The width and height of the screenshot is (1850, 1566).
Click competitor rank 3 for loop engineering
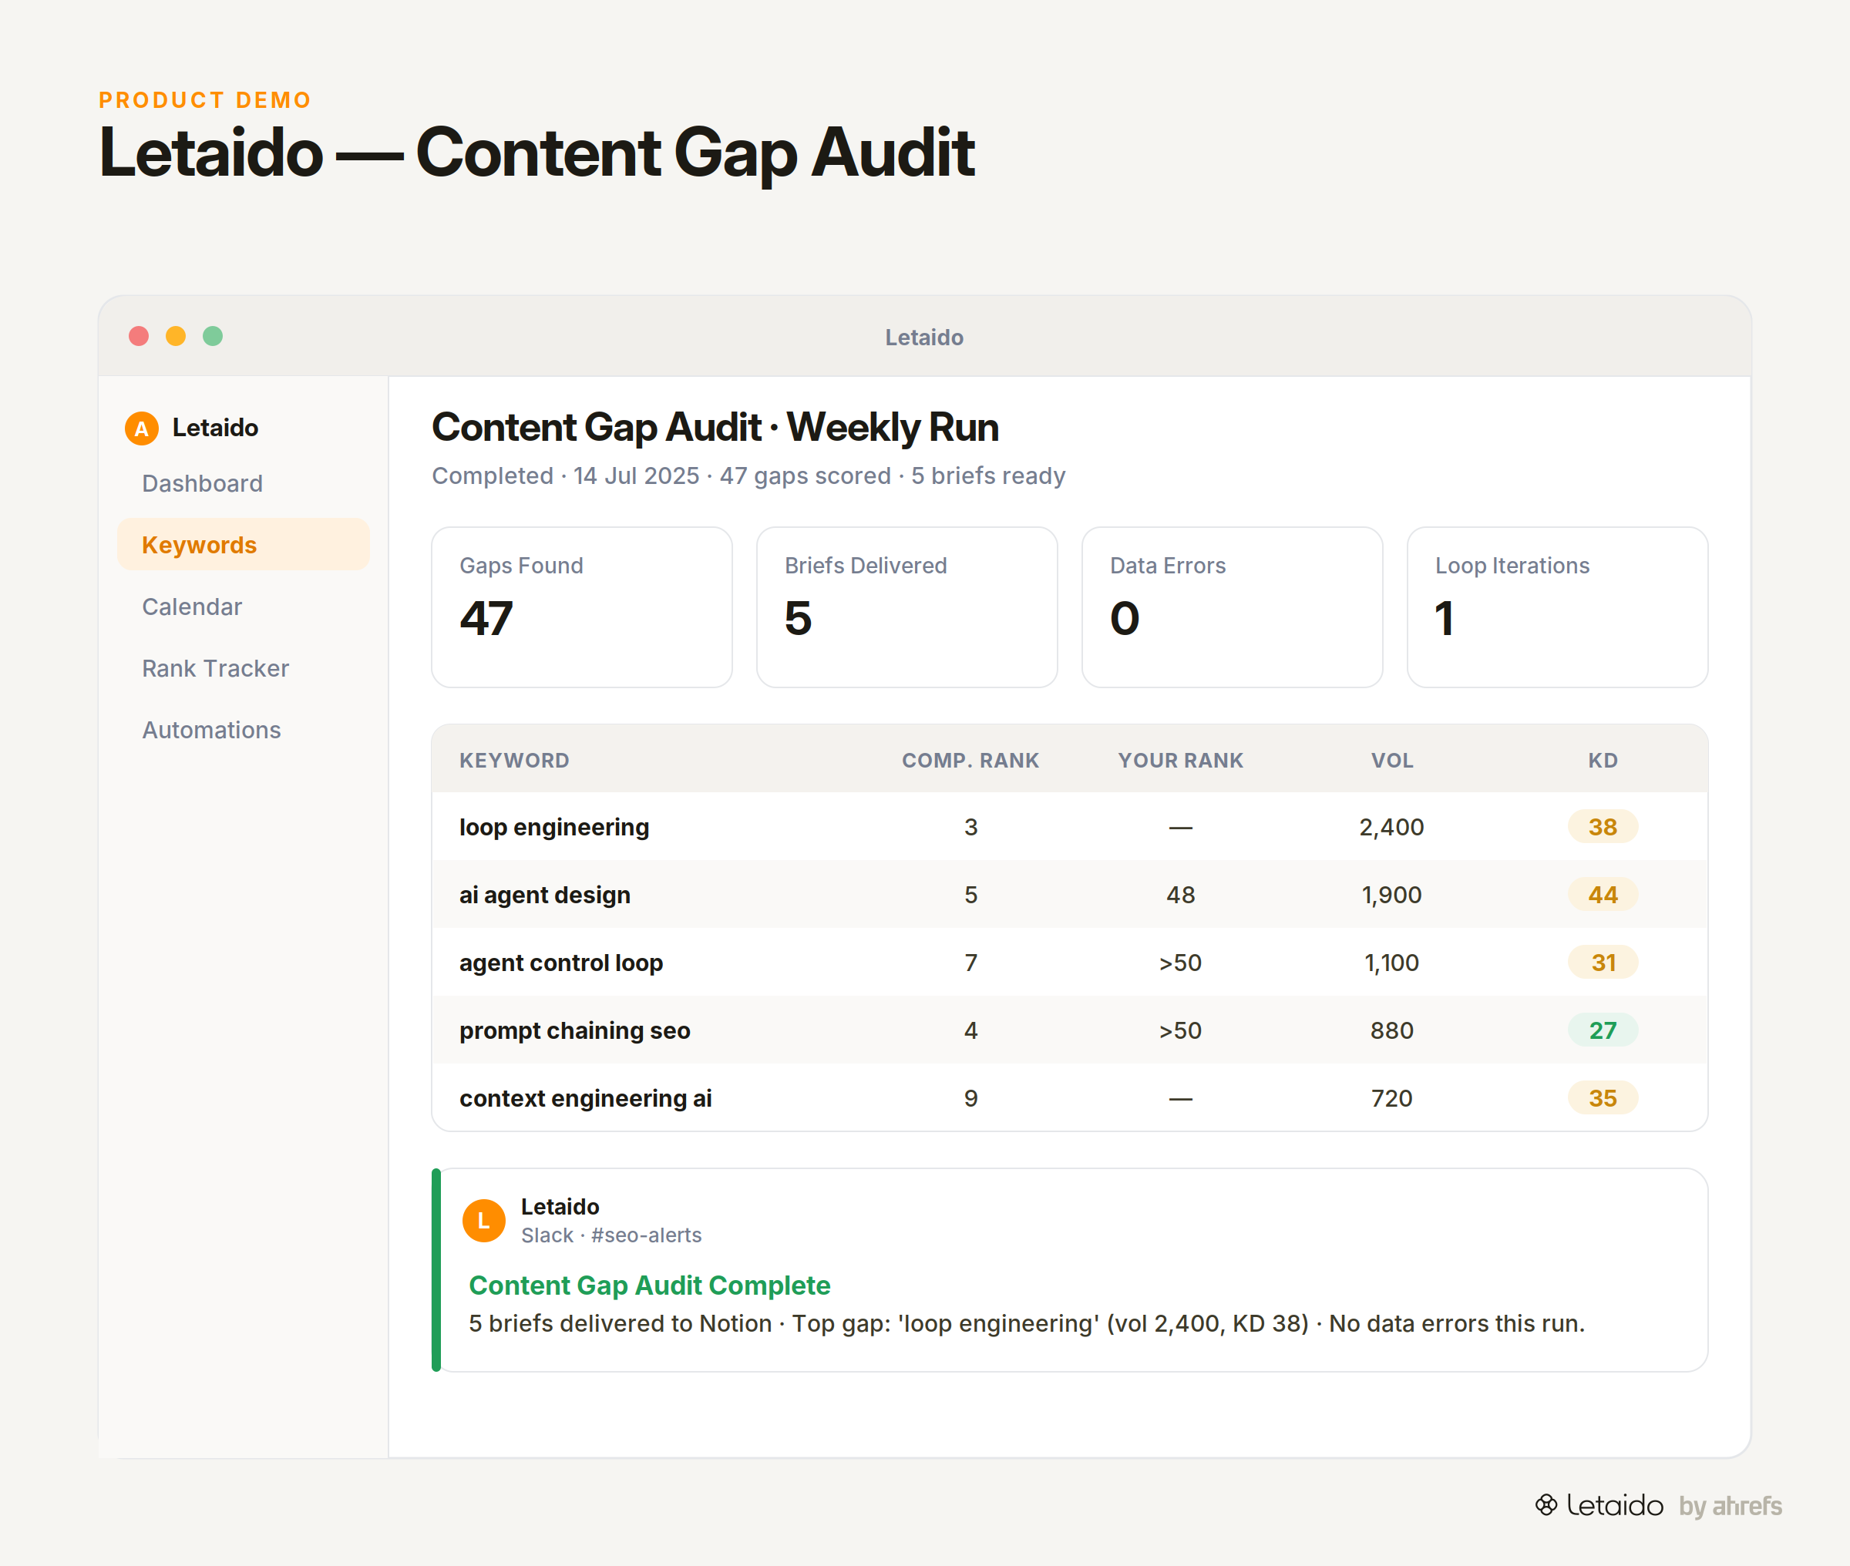tap(970, 826)
